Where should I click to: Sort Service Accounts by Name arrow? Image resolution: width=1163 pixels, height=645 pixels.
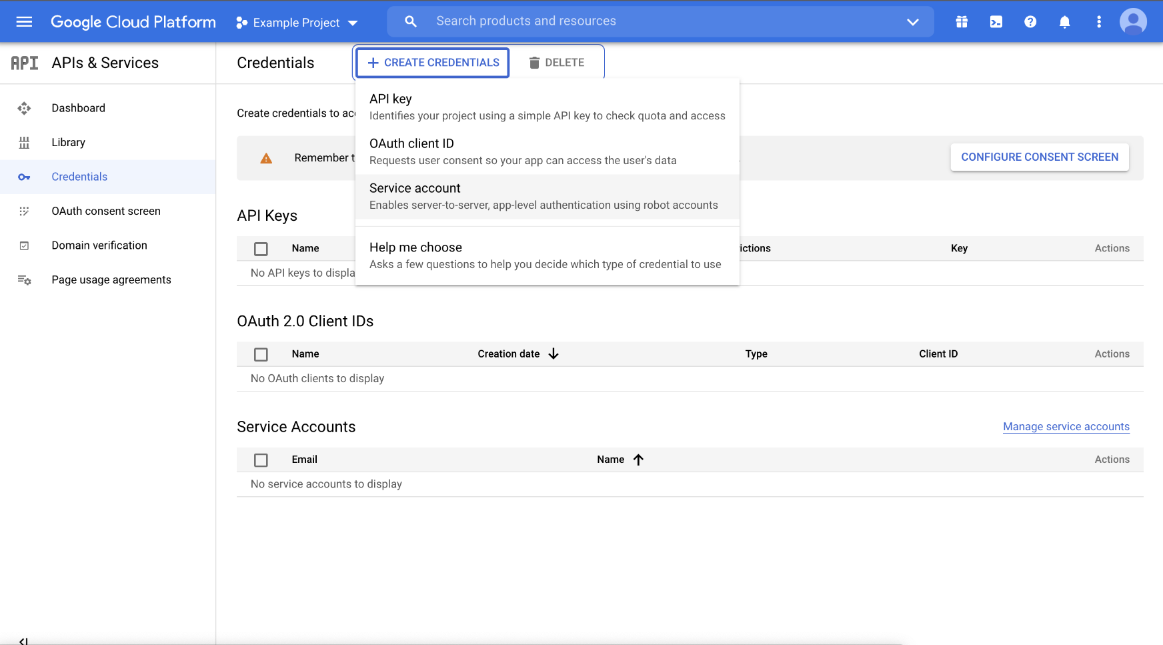click(x=638, y=460)
